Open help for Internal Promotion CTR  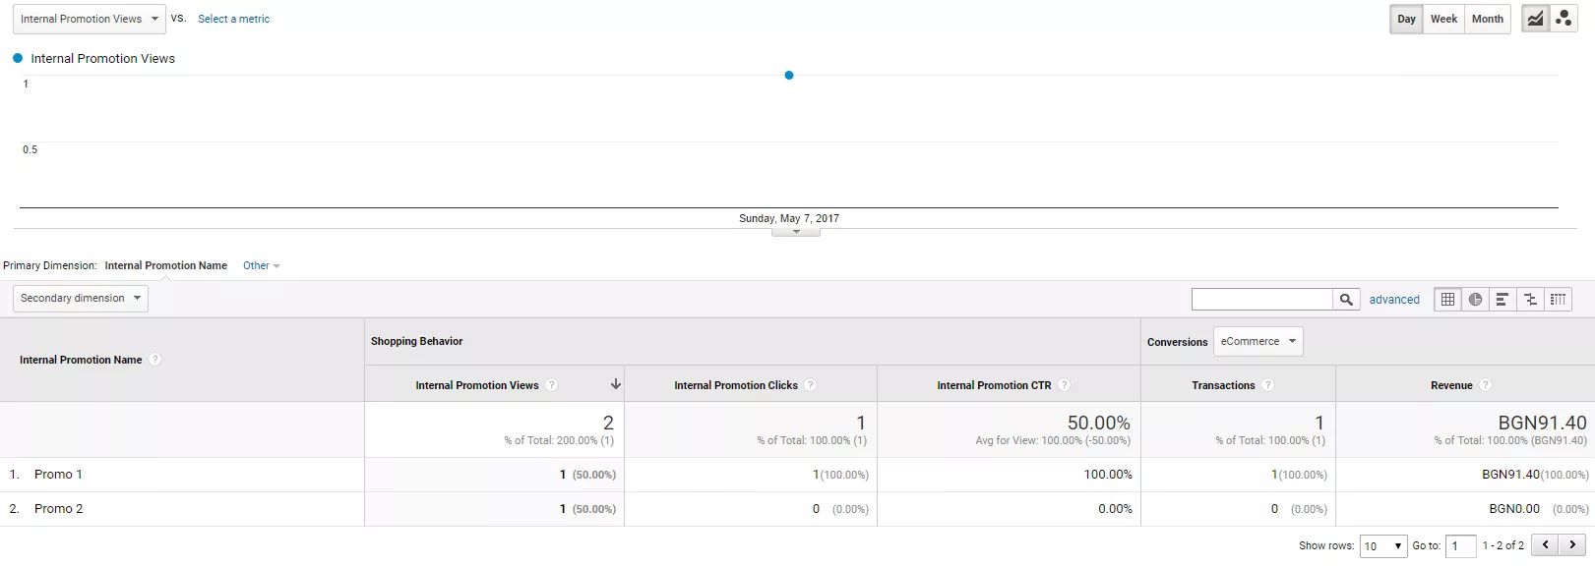pyautogui.click(x=1065, y=385)
